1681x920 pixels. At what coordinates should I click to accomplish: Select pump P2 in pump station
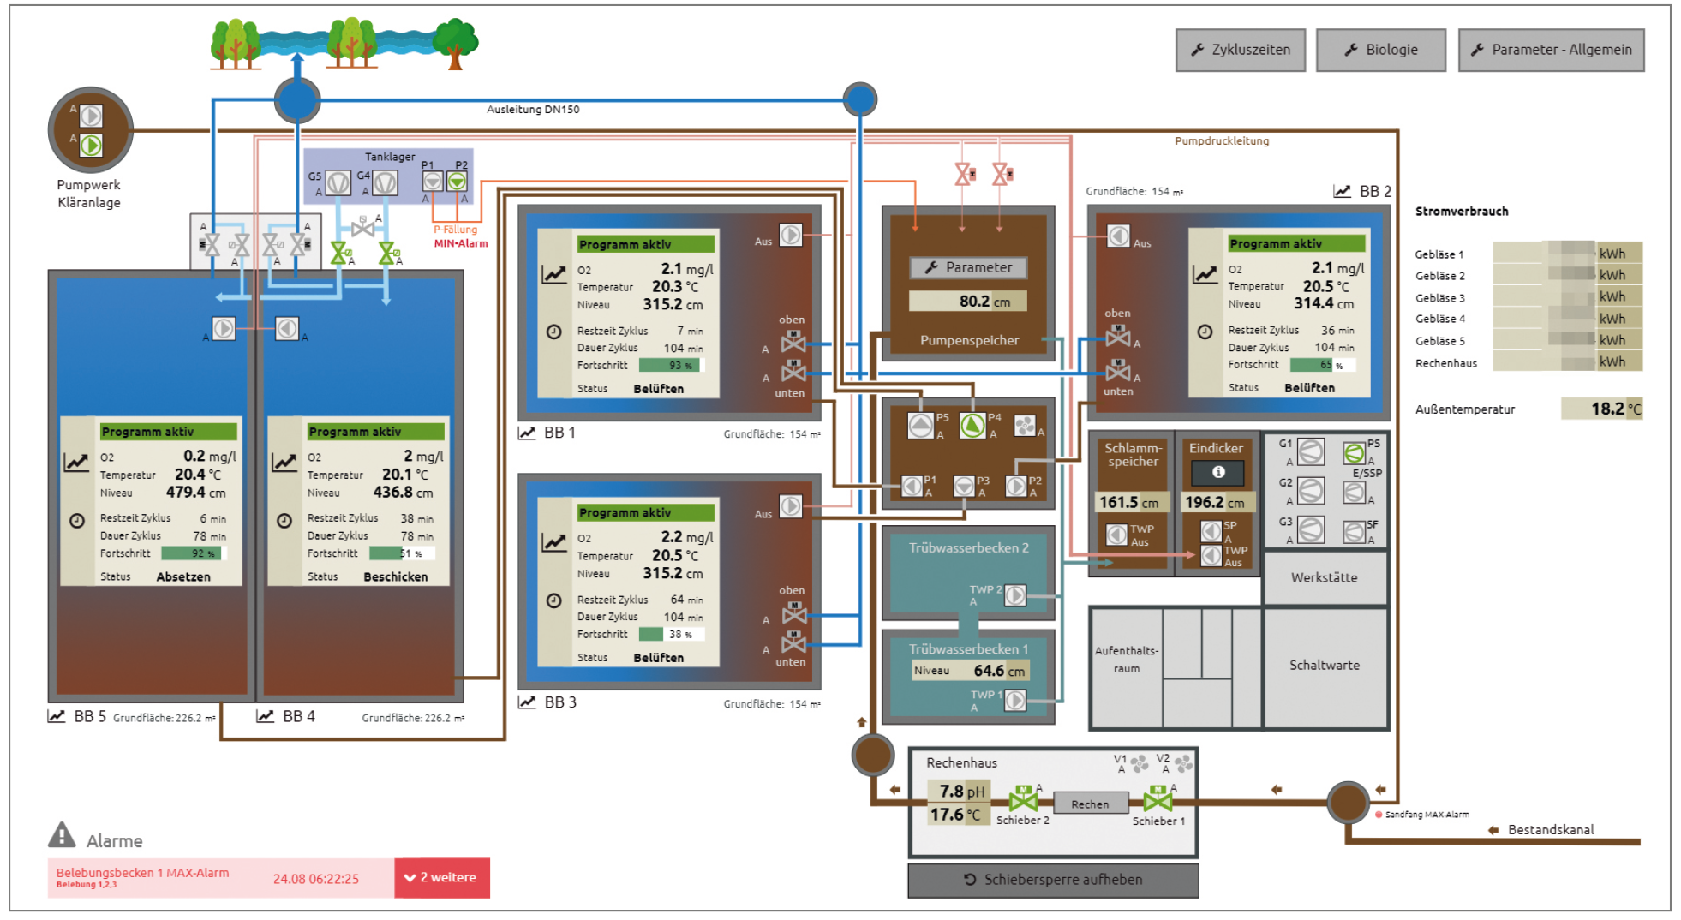tap(1016, 486)
